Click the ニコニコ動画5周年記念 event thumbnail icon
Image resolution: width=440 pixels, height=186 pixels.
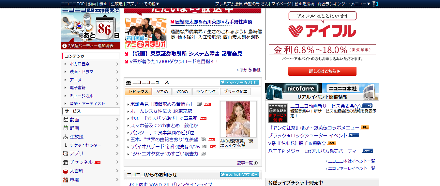tap(278, 113)
